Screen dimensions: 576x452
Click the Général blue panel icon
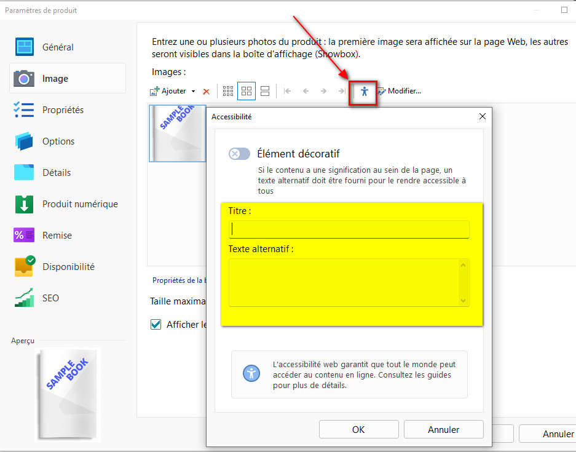point(24,47)
